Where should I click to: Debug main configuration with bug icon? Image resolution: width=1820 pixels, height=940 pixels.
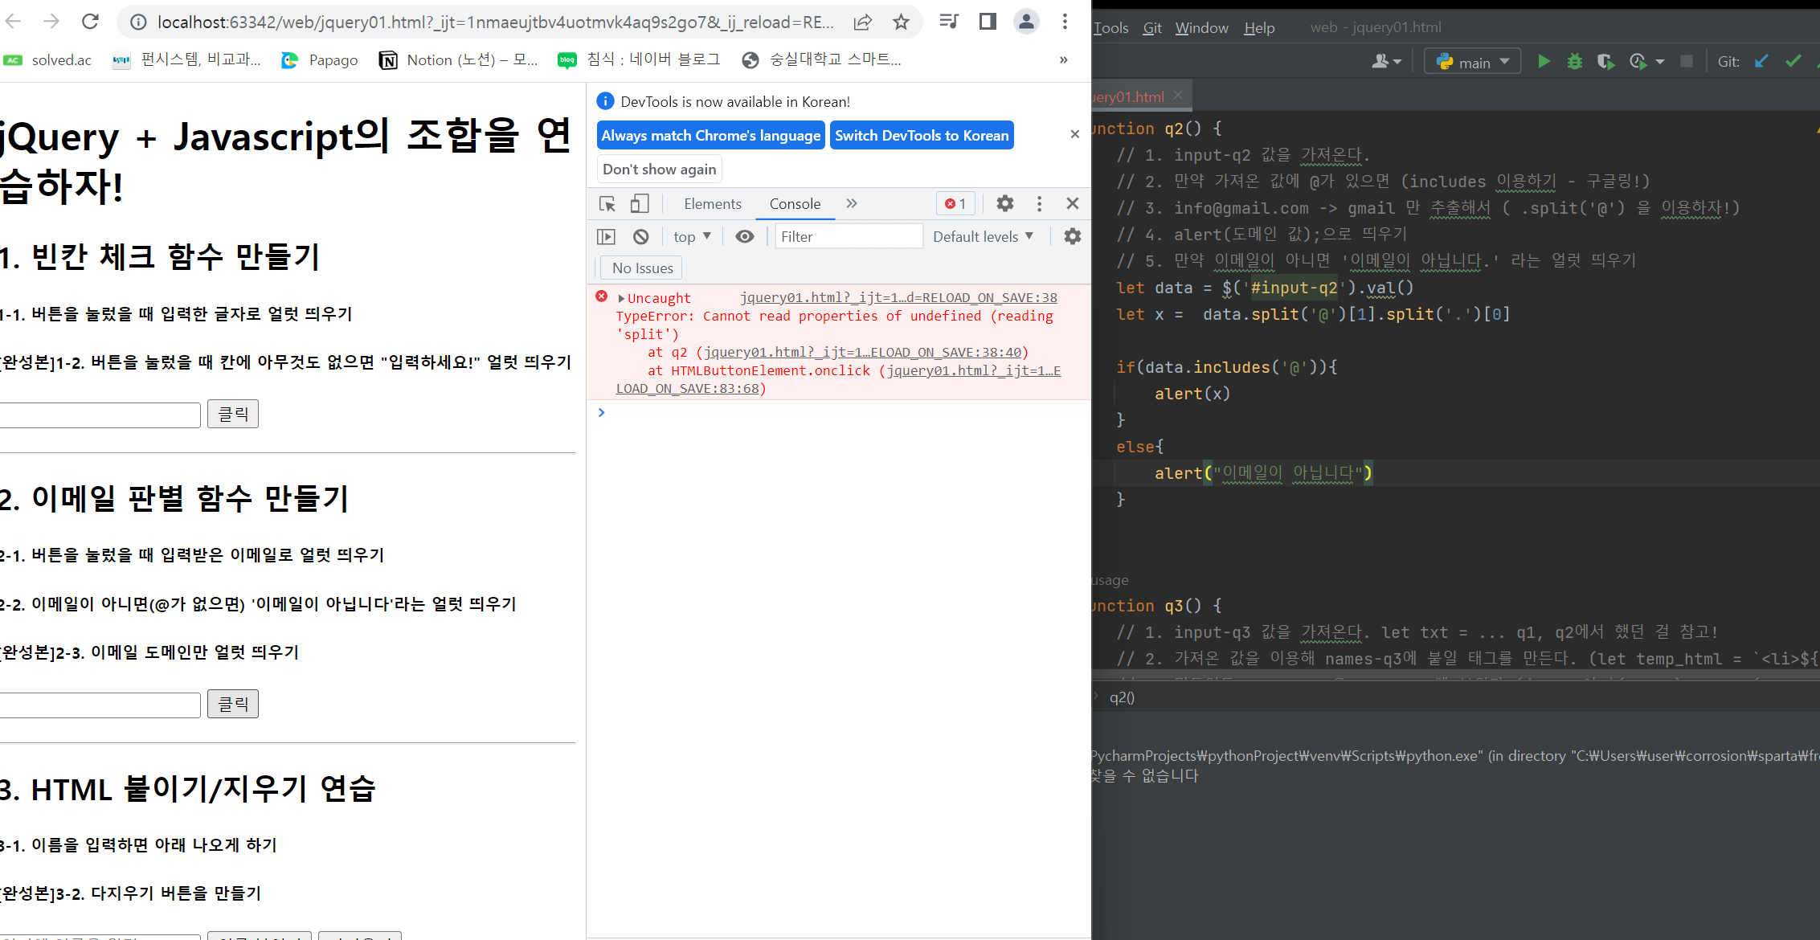coord(1575,62)
